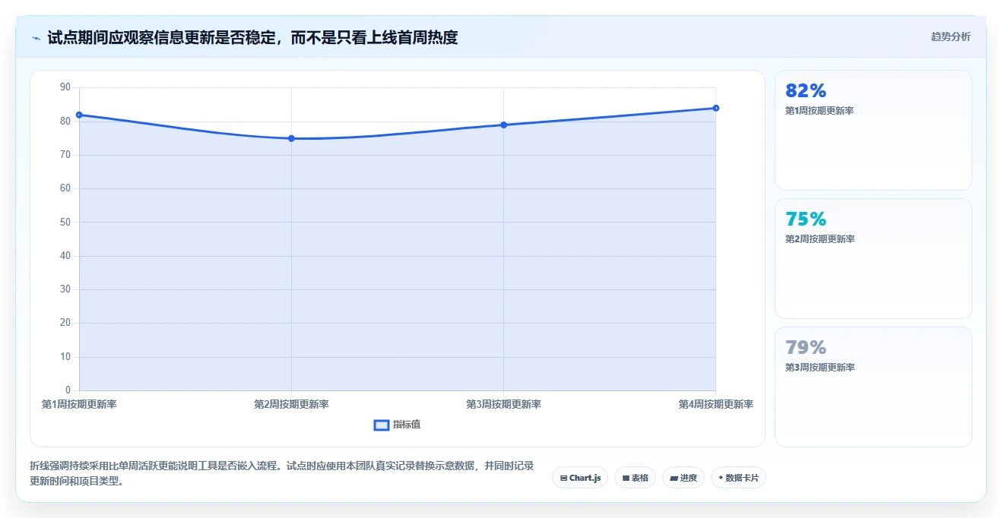1002x518 pixels.
Task: Click the 进度 tag
Action: pos(683,478)
